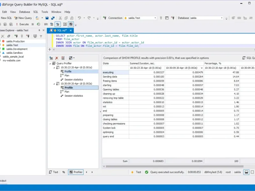255x191 pixels.
Task: Click the Save icon in the toolbar
Action: (x=47, y=18)
